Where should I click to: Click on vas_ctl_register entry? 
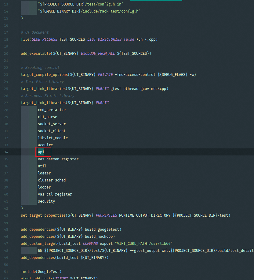(55, 194)
